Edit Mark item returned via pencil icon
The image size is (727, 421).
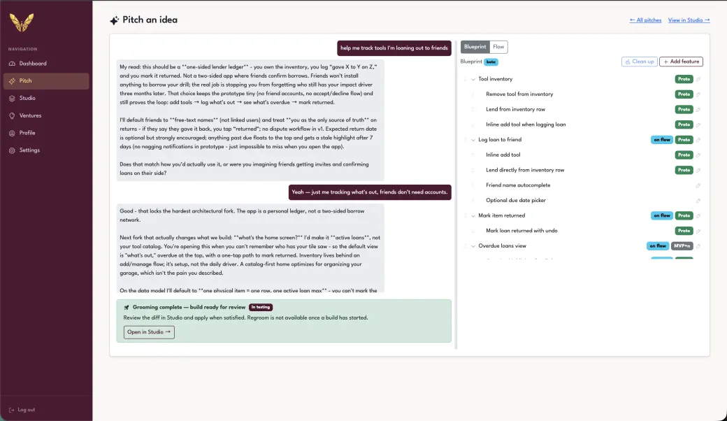pyautogui.click(x=698, y=216)
